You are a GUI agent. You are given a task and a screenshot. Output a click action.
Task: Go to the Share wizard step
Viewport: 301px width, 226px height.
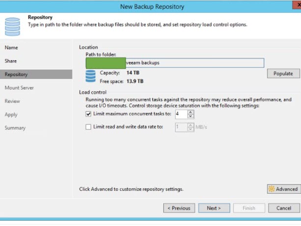point(11,61)
